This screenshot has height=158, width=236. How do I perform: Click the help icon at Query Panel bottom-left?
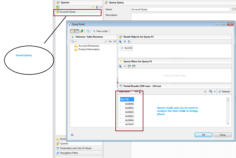point(72,134)
